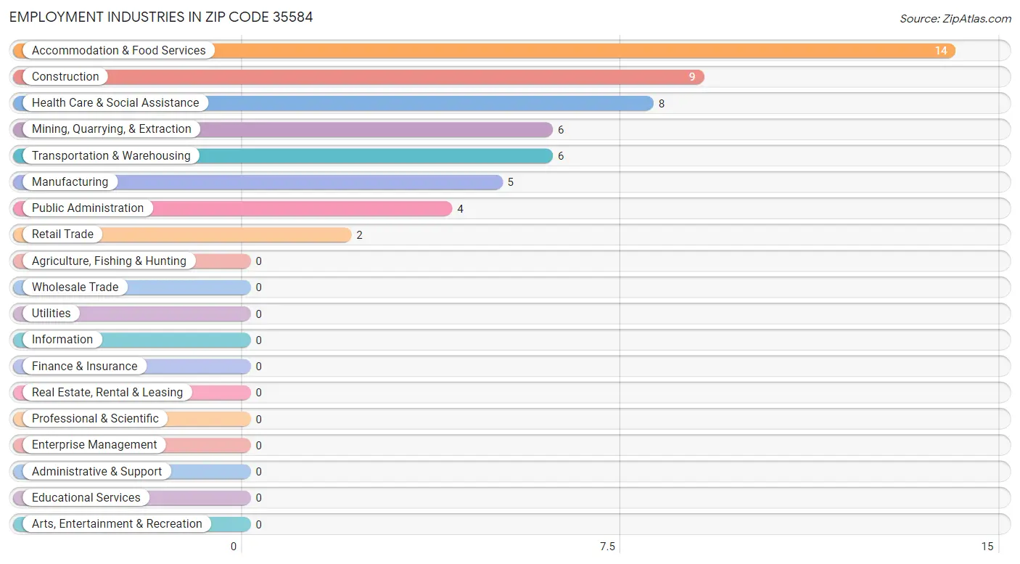Click value 0 beside the Utilities bar
Screen dimensions: 1020x564
[259, 314]
